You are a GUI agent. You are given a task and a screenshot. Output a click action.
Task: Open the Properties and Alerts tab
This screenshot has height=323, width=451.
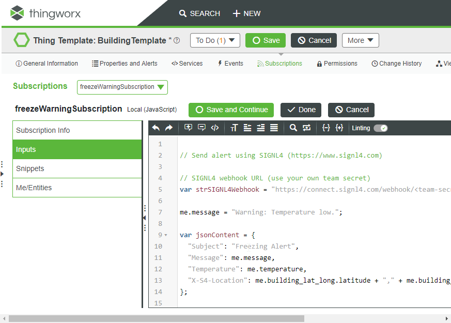click(x=125, y=64)
